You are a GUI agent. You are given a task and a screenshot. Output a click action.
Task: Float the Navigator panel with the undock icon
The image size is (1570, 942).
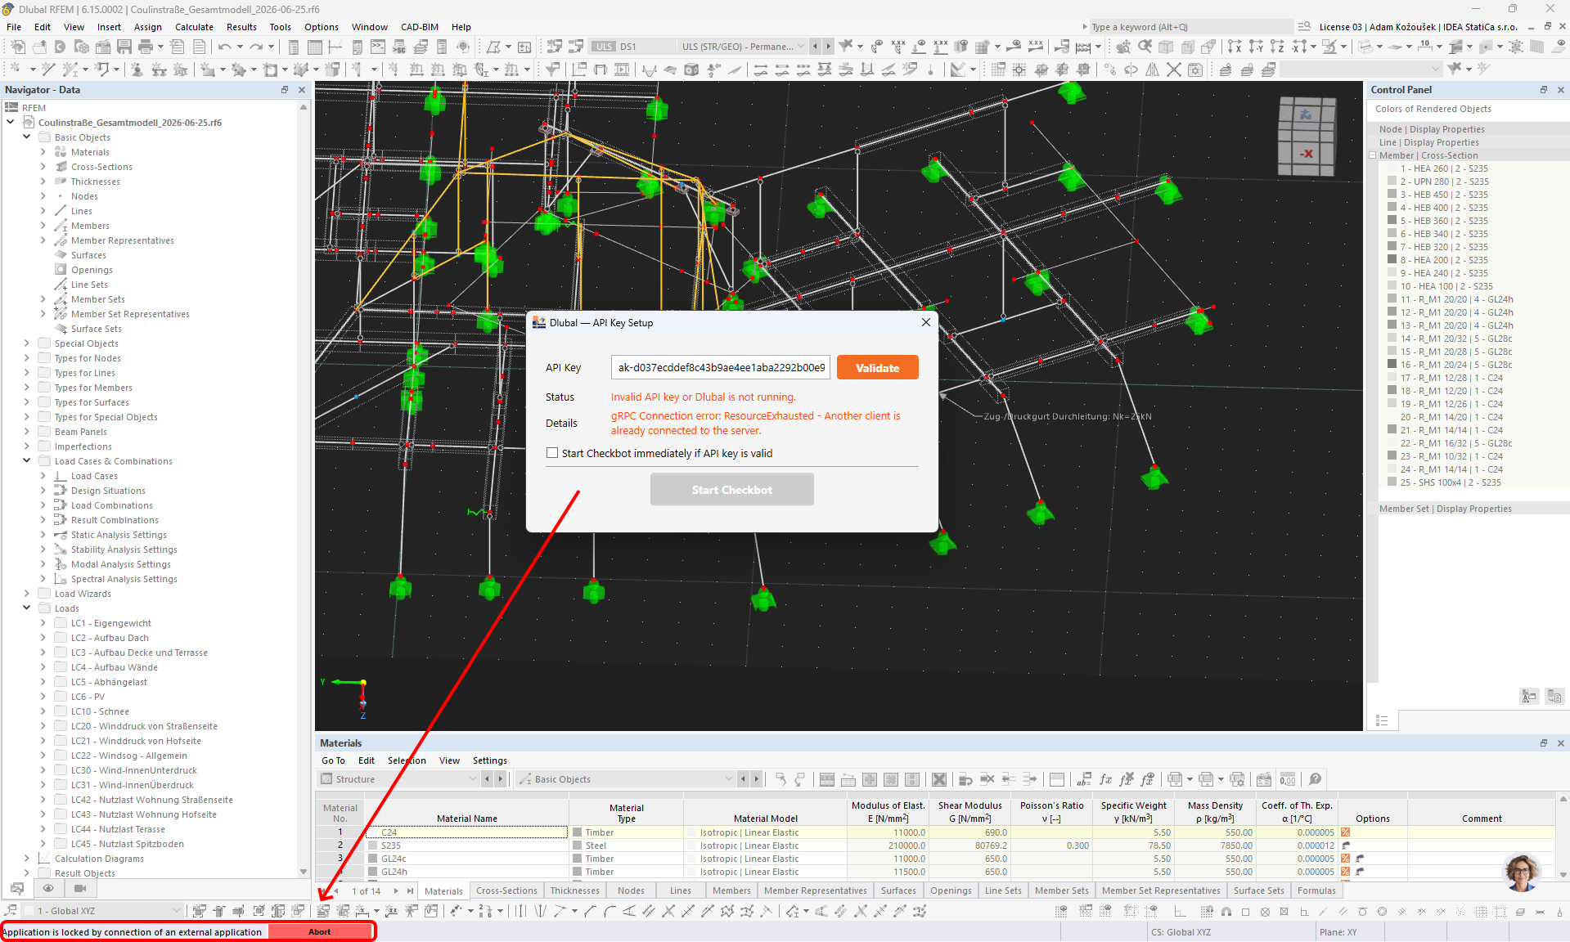pyautogui.click(x=285, y=90)
